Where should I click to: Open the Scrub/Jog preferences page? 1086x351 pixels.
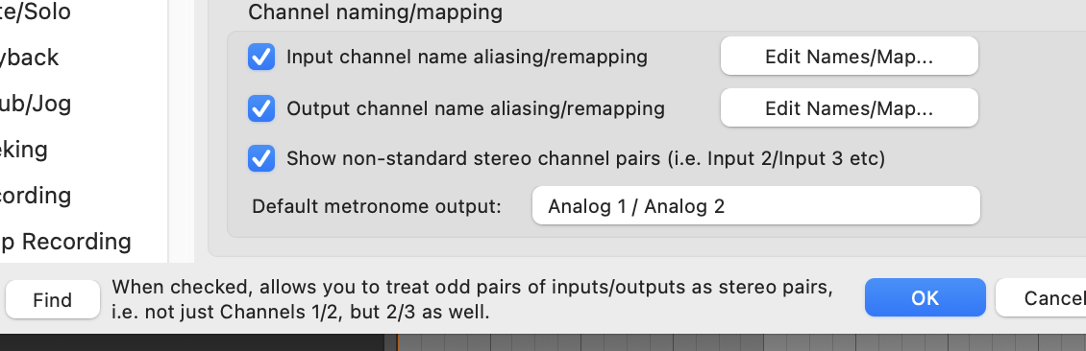point(36,104)
